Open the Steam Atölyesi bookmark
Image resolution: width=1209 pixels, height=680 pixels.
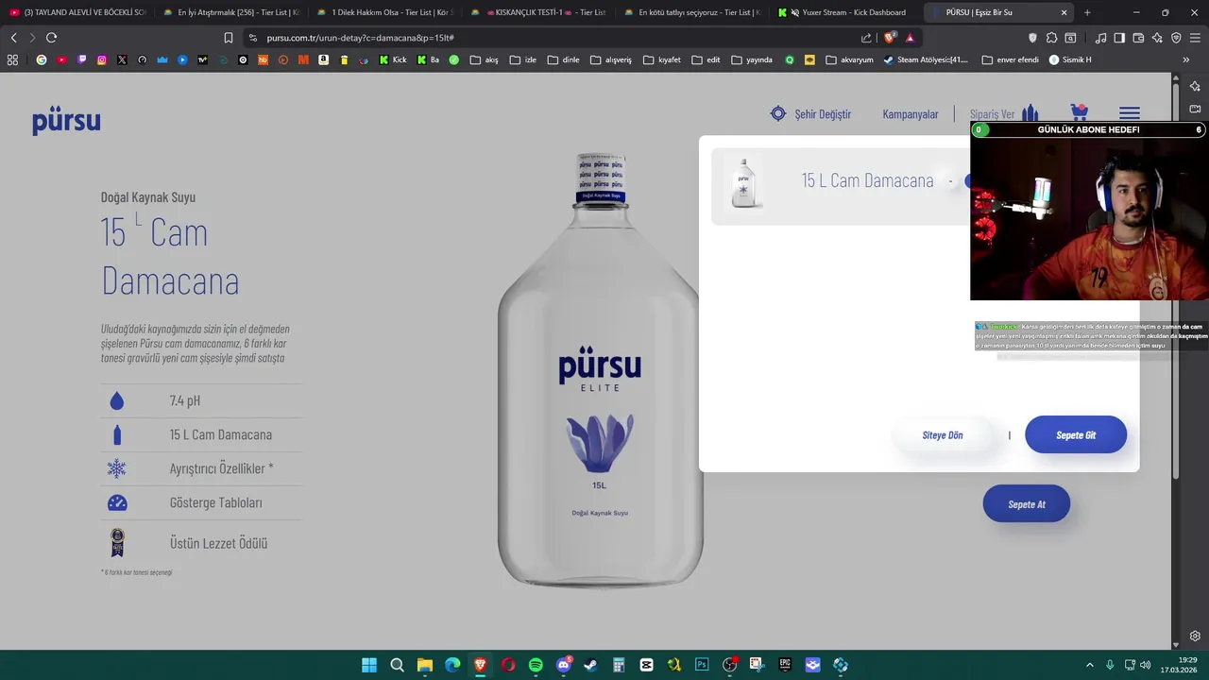[x=926, y=59]
